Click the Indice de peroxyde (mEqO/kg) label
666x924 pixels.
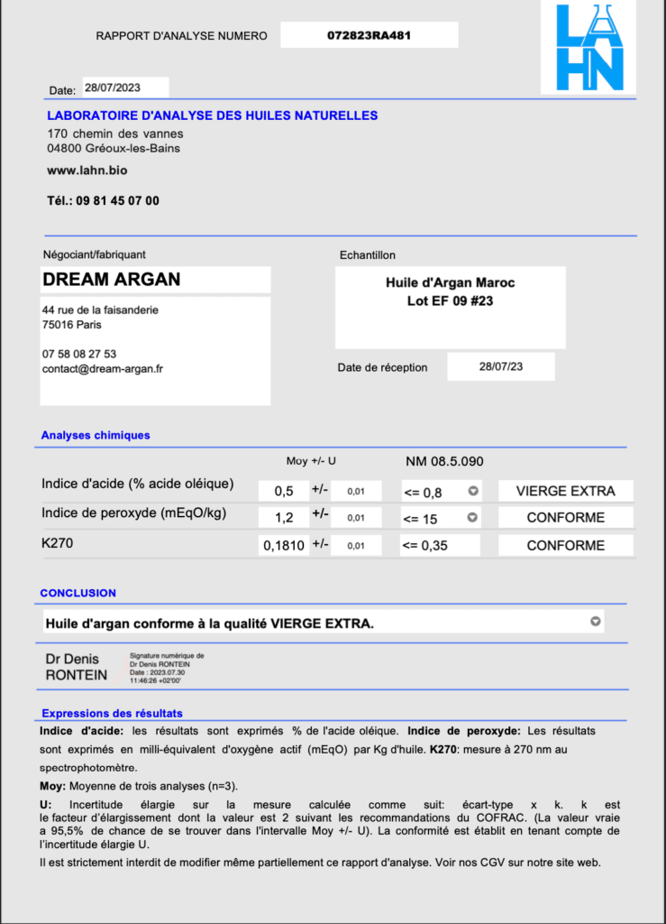point(134,513)
